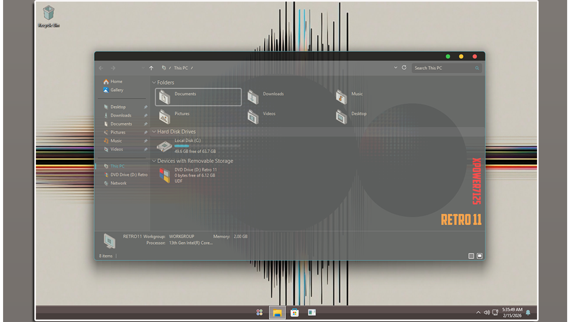Switch to large icons view layout
Viewport: 571px width, 322px height.
[480, 256]
